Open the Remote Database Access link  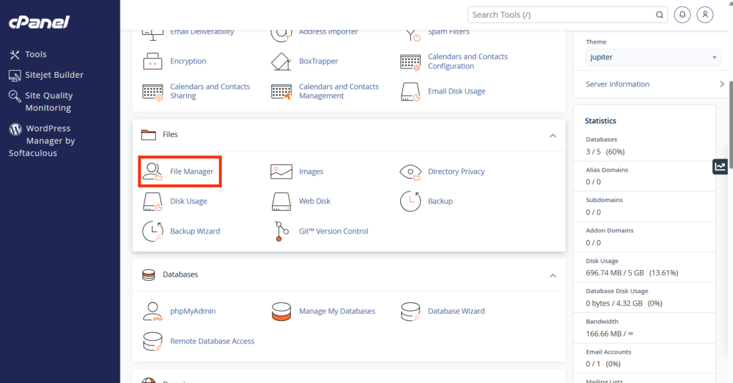[212, 342]
